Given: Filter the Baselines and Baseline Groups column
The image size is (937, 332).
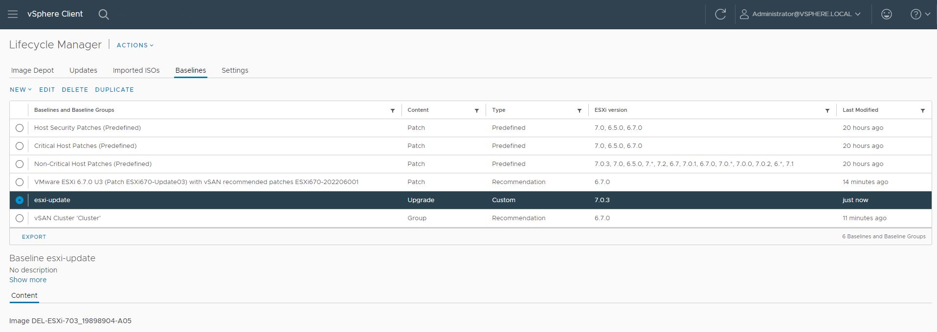Looking at the screenshot, I should tap(393, 111).
